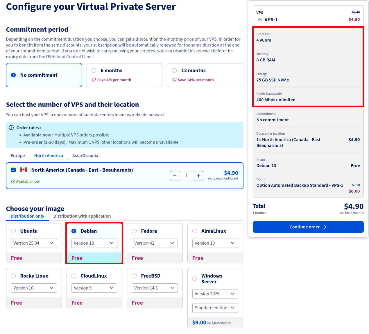The image size is (369, 334).
Task: Open the Debian version dropdown
Action: click(x=94, y=243)
